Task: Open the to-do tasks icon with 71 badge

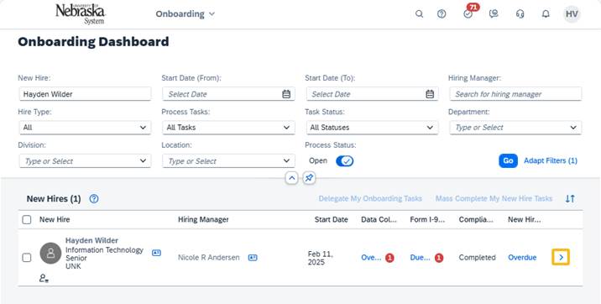Action: (468, 14)
